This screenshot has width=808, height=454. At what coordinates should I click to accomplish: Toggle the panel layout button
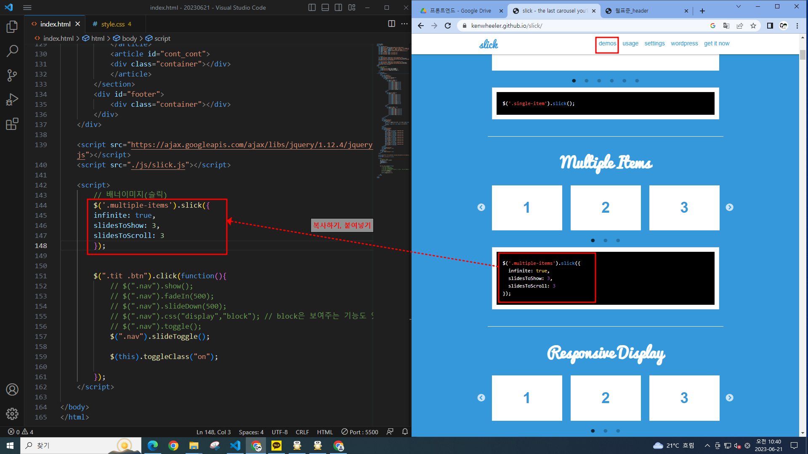click(x=325, y=8)
